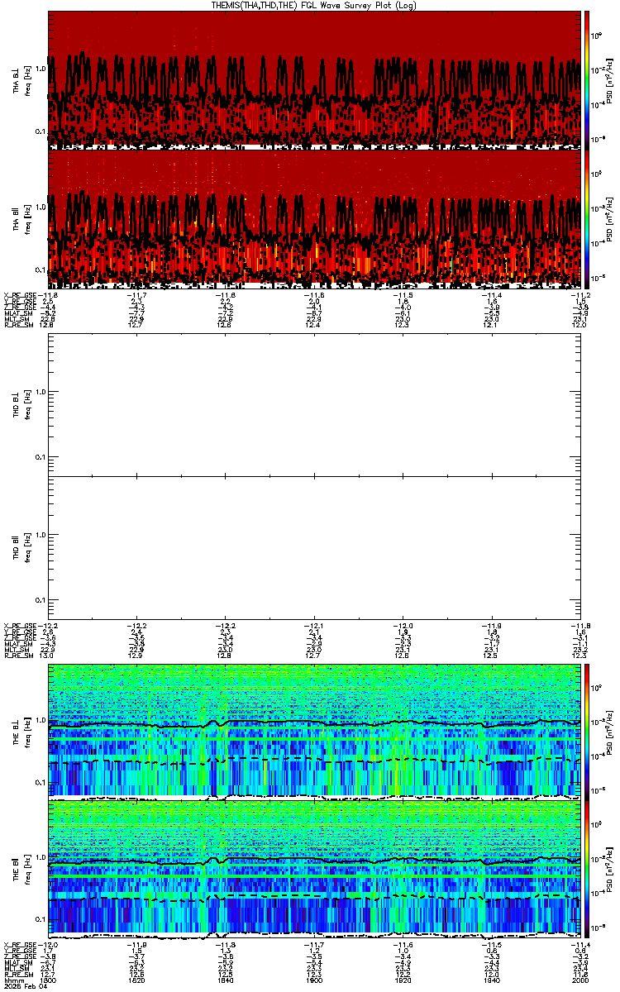
Task: Click the 1.0 tick on THD BL axis
Action: coord(40,392)
